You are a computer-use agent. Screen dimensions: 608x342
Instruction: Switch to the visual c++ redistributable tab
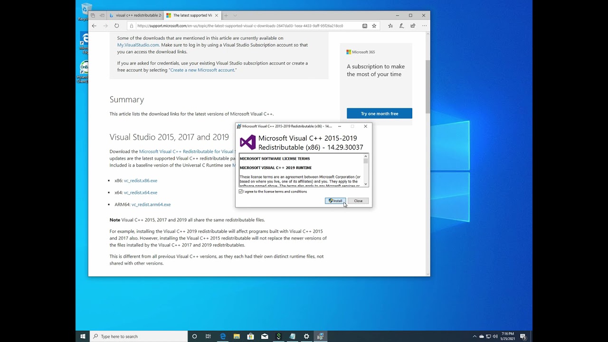(135, 15)
